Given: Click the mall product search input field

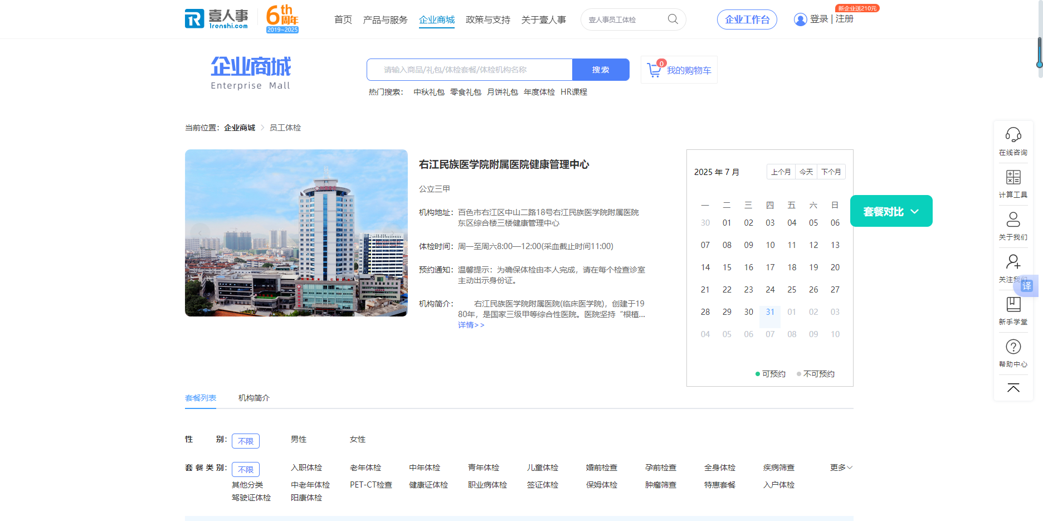Looking at the screenshot, I should [x=470, y=70].
